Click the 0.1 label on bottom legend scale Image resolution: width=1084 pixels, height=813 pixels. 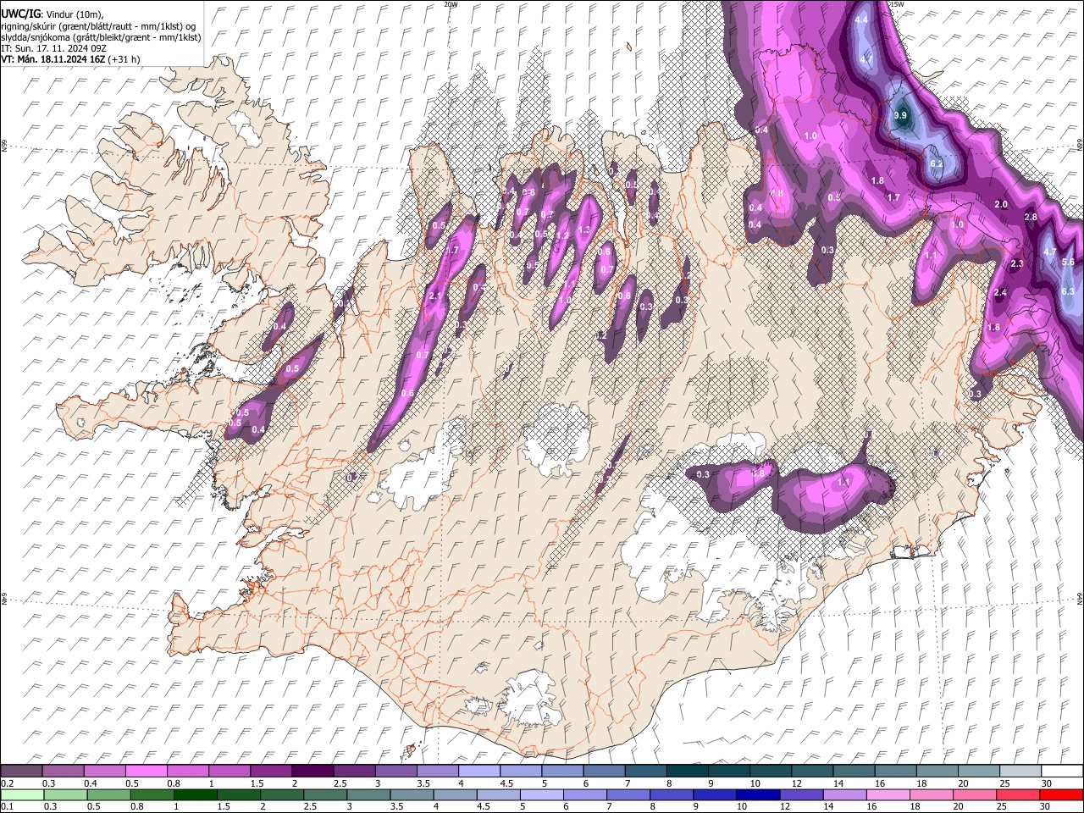click(x=7, y=807)
